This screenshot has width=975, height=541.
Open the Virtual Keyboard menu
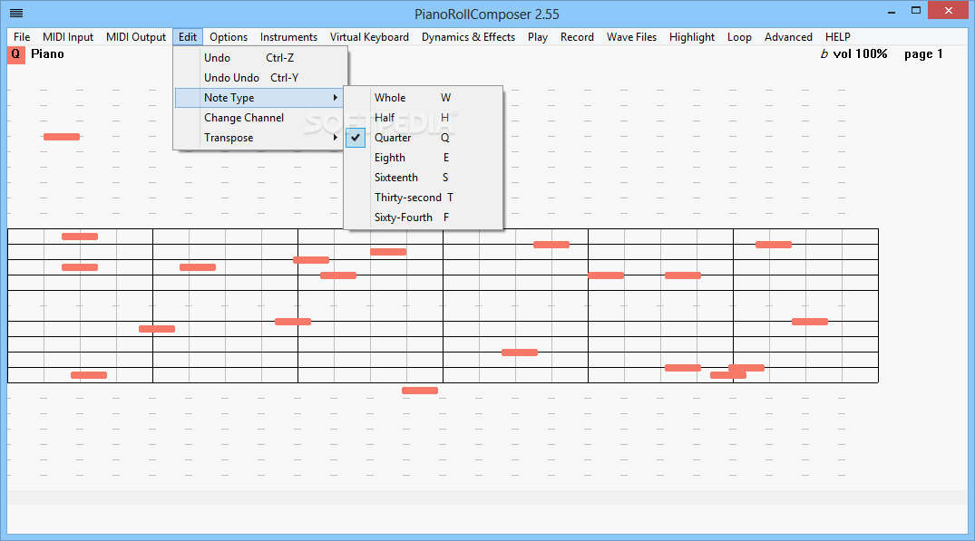[369, 37]
